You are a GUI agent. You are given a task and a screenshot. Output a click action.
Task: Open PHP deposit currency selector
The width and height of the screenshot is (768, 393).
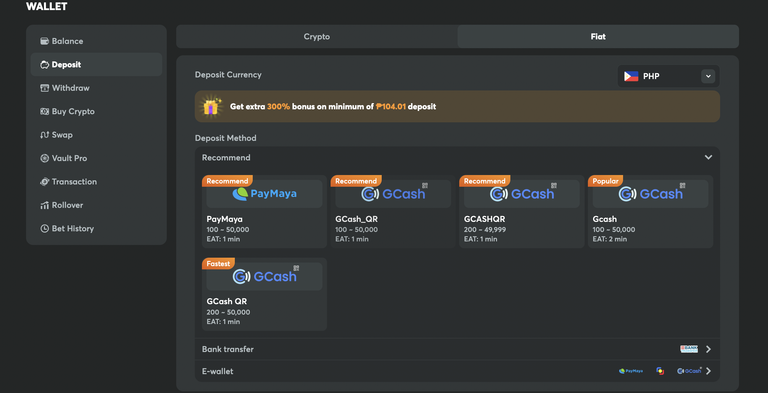669,76
